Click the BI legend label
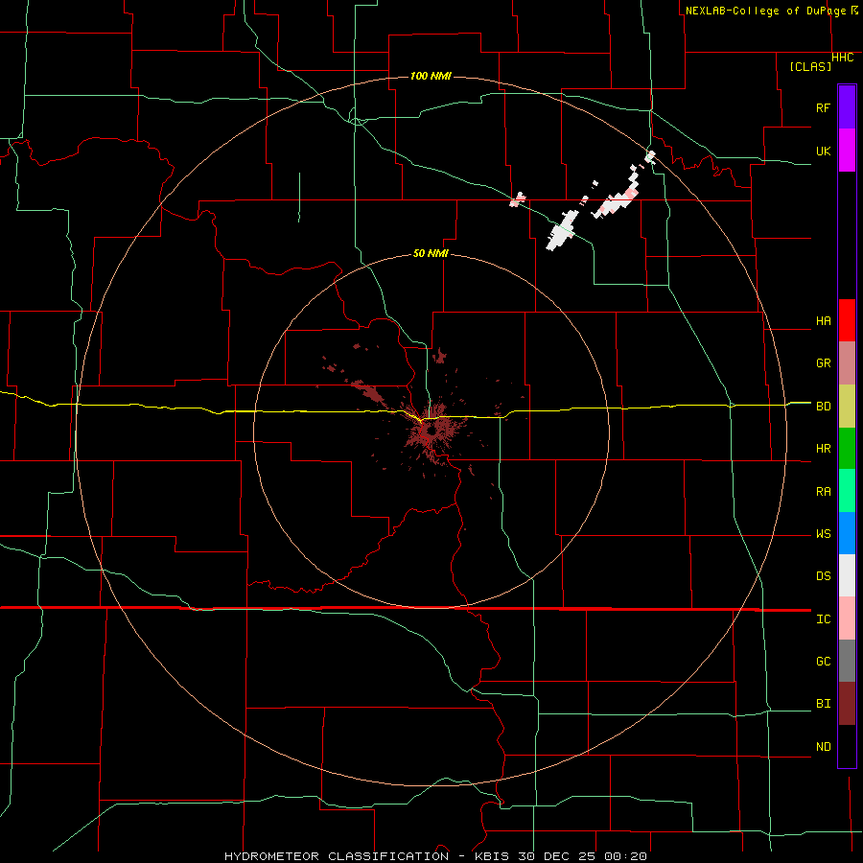 [x=823, y=704]
